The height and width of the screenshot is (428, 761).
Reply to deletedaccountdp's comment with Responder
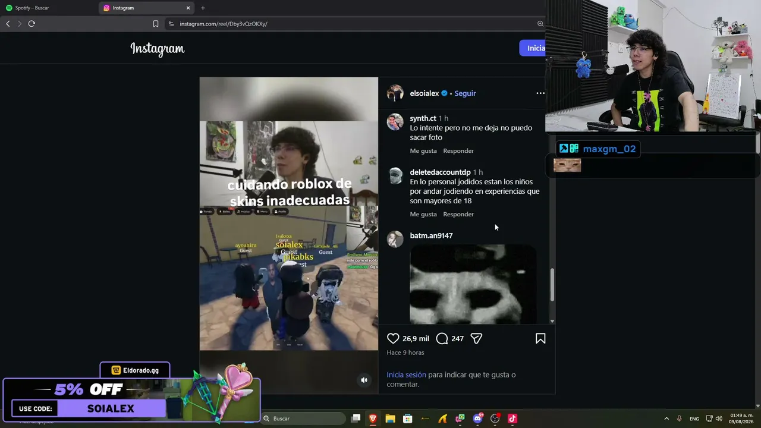pos(458,215)
